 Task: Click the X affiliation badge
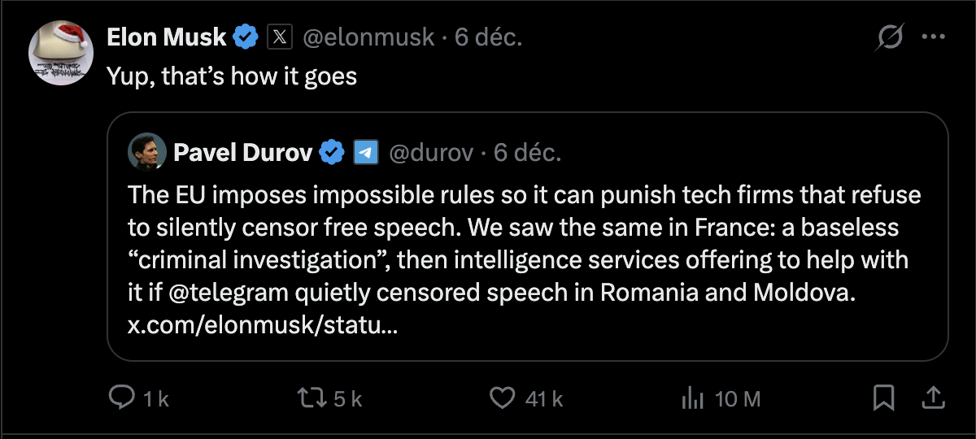click(x=280, y=37)
